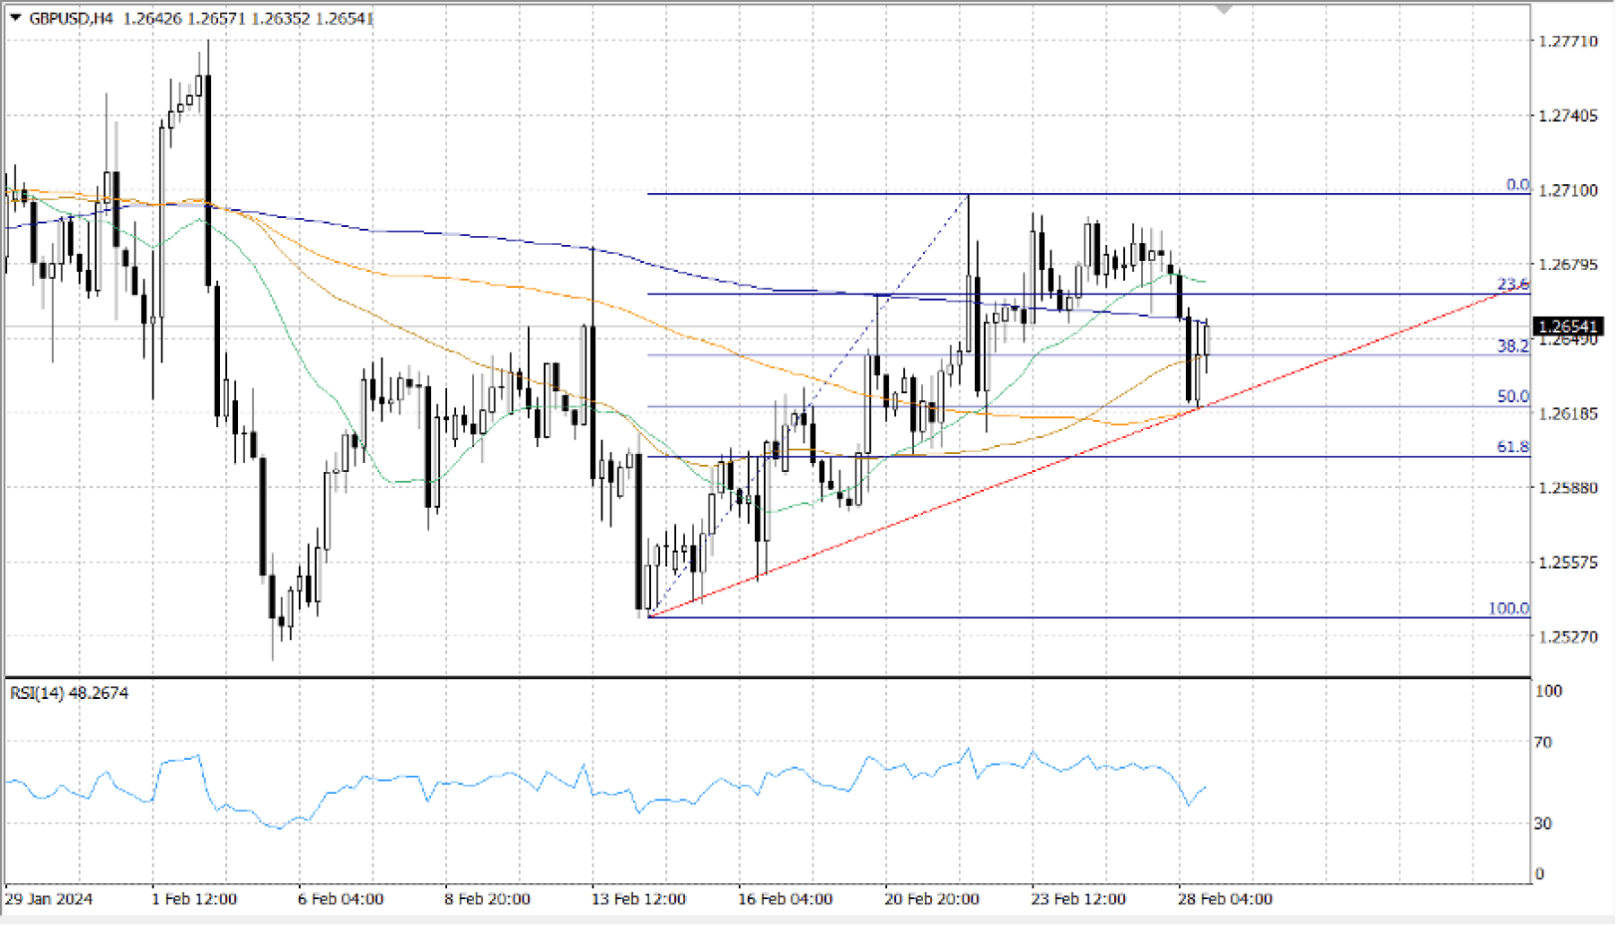Click the 1.25880 price scale label
Screen dimensions: 1617x926
click(1568, 488)
